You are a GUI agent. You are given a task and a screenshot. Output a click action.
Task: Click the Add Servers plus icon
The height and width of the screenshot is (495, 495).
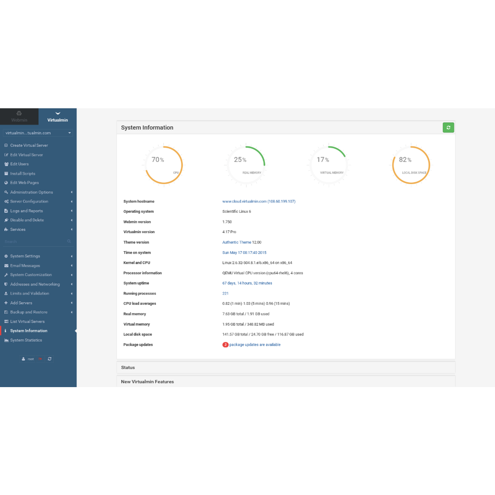pos(6,303)
